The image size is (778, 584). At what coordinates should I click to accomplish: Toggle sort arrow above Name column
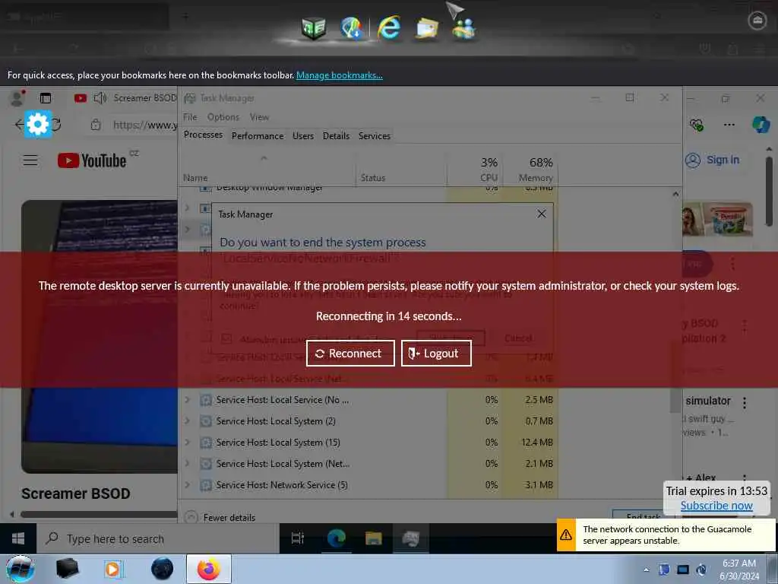click(264, 158)
